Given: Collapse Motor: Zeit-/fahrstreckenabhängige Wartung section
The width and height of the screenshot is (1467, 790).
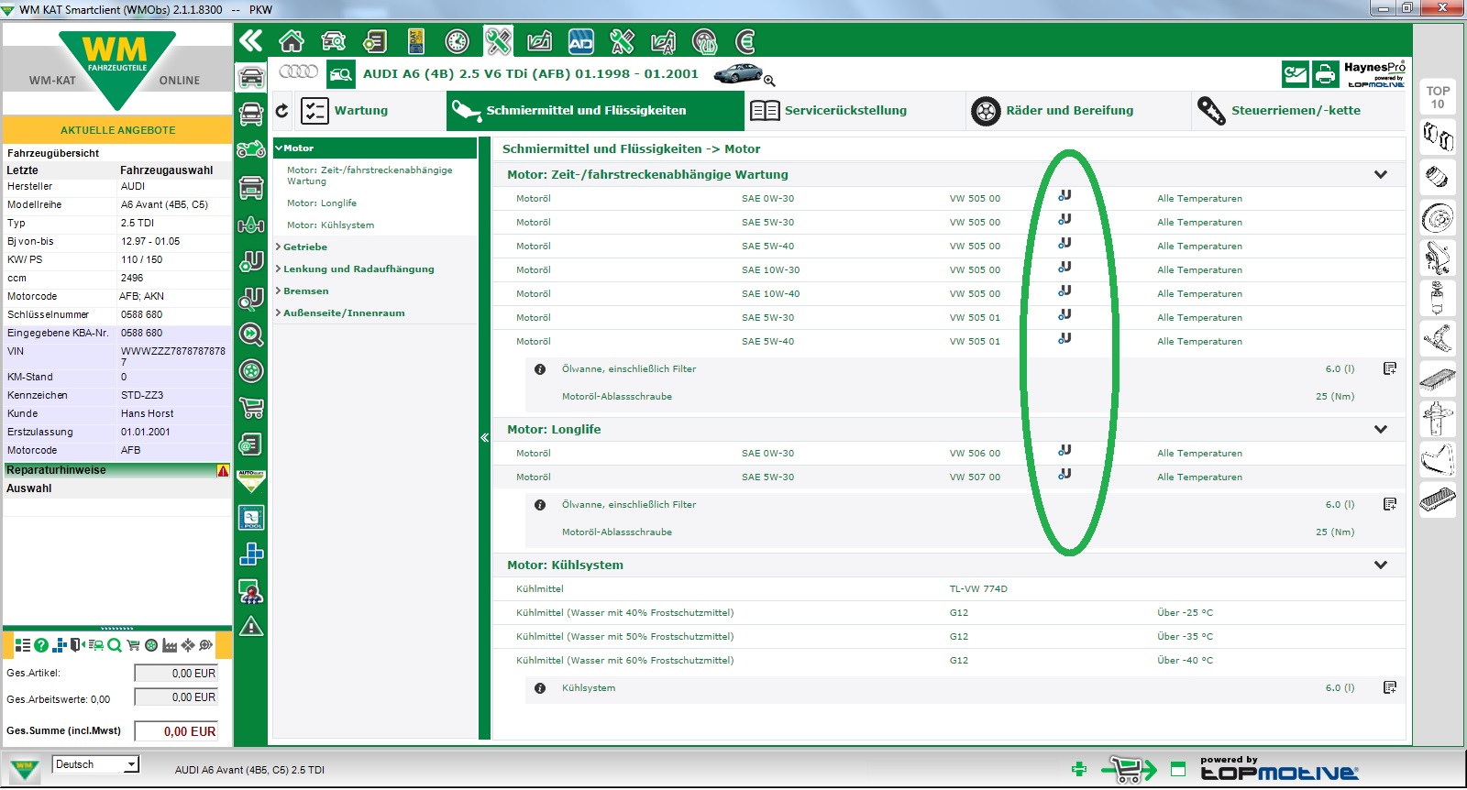Looking at the screenshot, I should pos(1381,174).
